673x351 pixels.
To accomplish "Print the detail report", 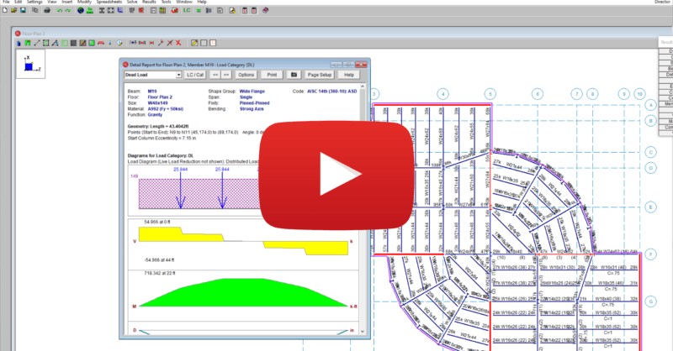I will pos(271,75).
